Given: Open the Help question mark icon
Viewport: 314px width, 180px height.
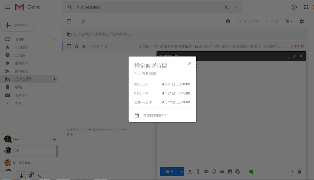Looking at the screenshot, I should click(294, 7).
